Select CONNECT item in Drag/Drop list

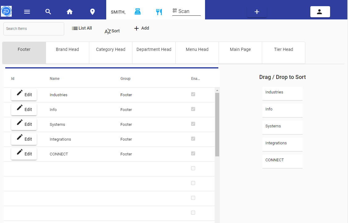(282, 161)
